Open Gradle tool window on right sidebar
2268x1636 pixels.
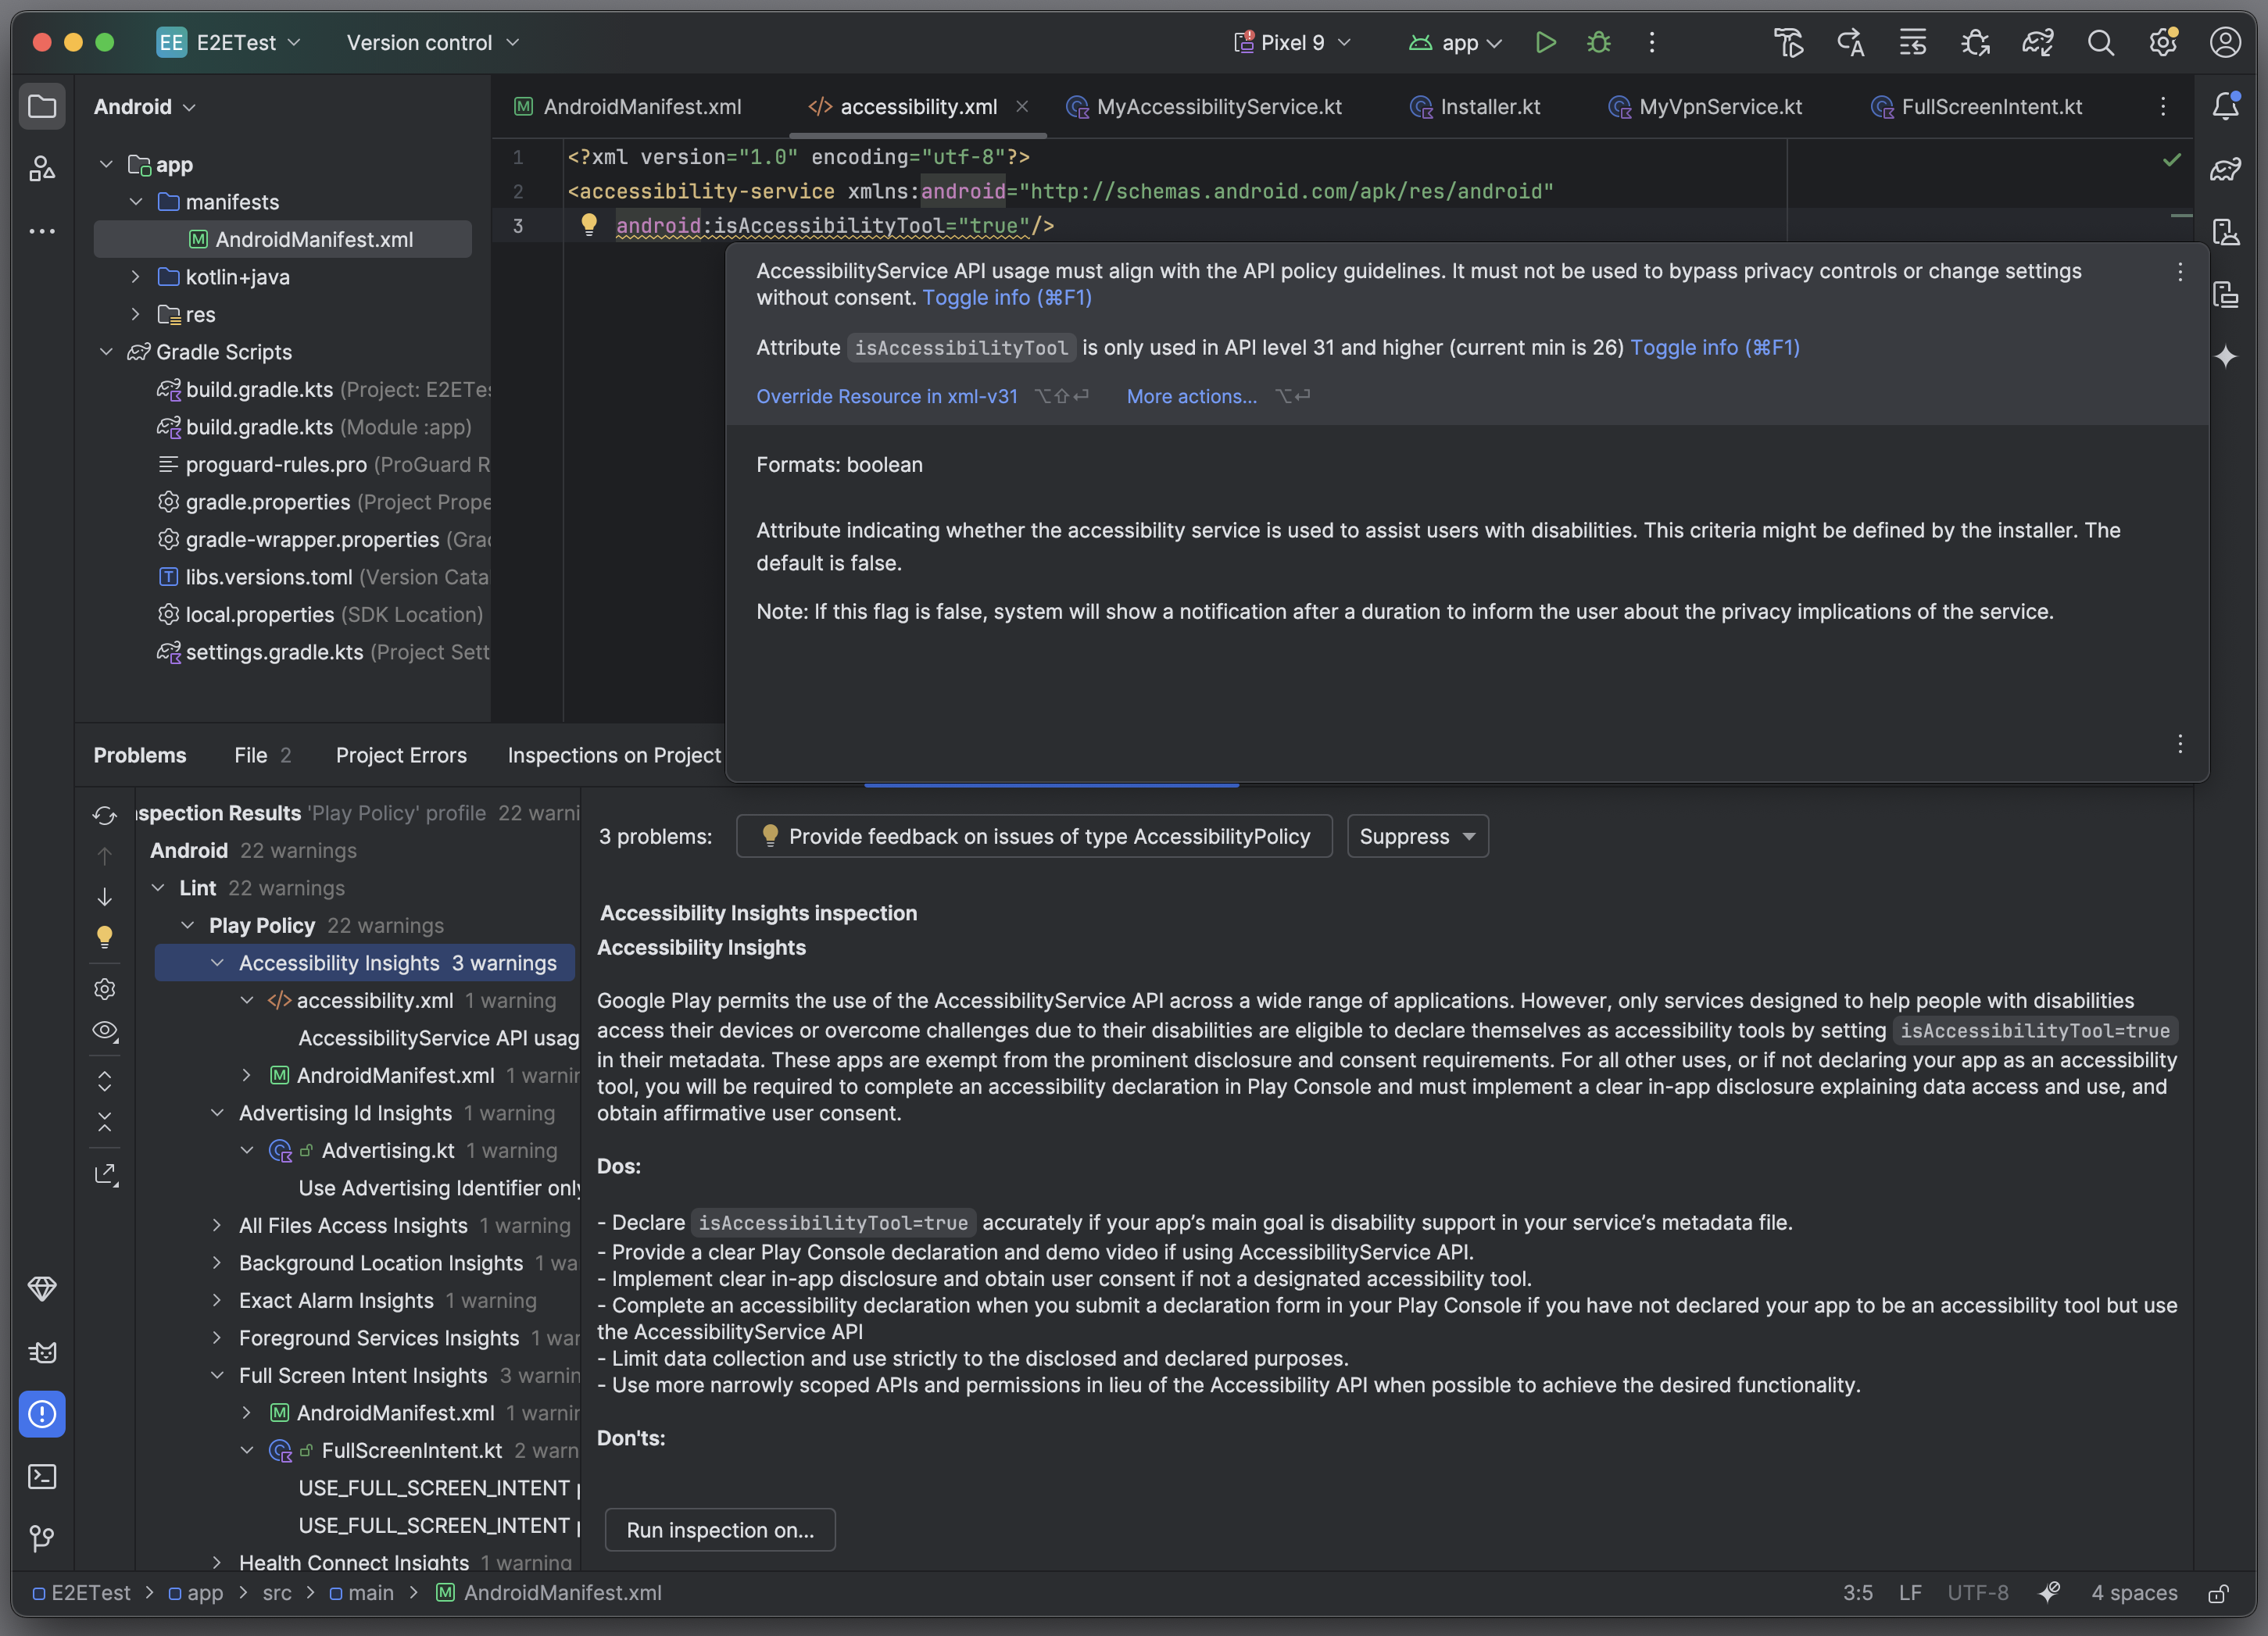[2226, 169]
